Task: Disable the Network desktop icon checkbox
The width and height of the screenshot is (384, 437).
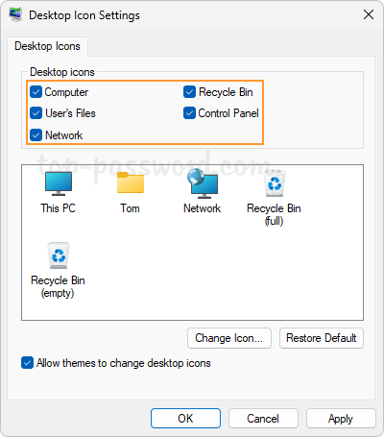Action: [36, 135]
